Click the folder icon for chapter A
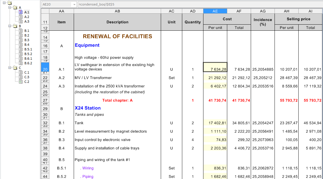The height and width of the screenshot is (179, 323). coord(15,8)
